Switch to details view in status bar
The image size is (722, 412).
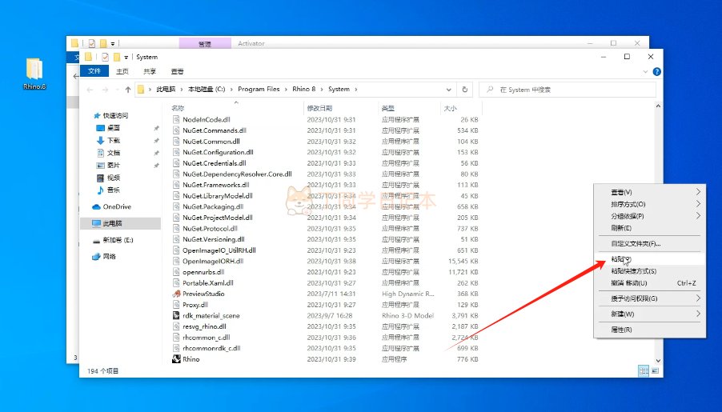(x=644, y=371)
